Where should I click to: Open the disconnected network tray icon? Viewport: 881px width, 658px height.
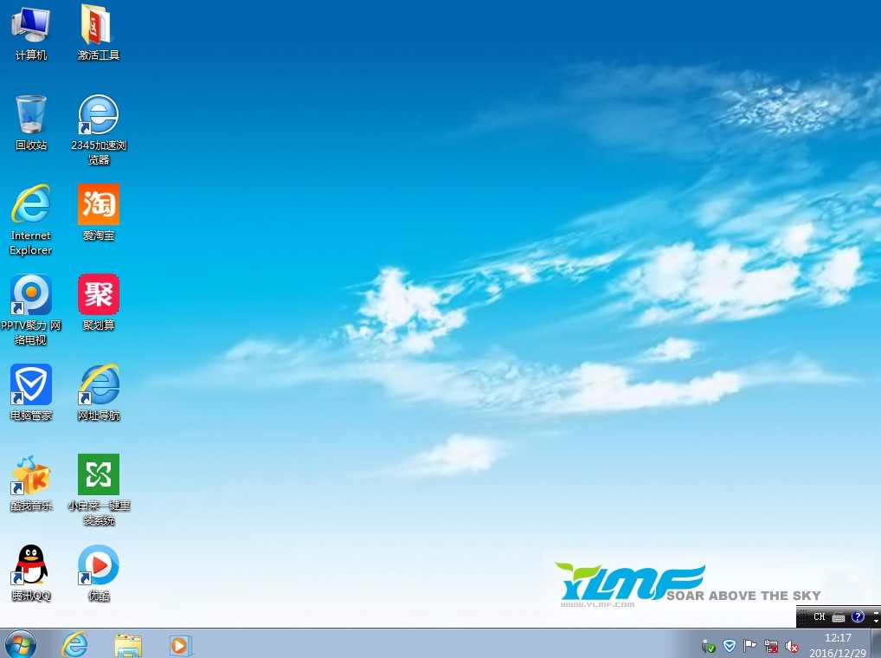(x=770, y=647)
